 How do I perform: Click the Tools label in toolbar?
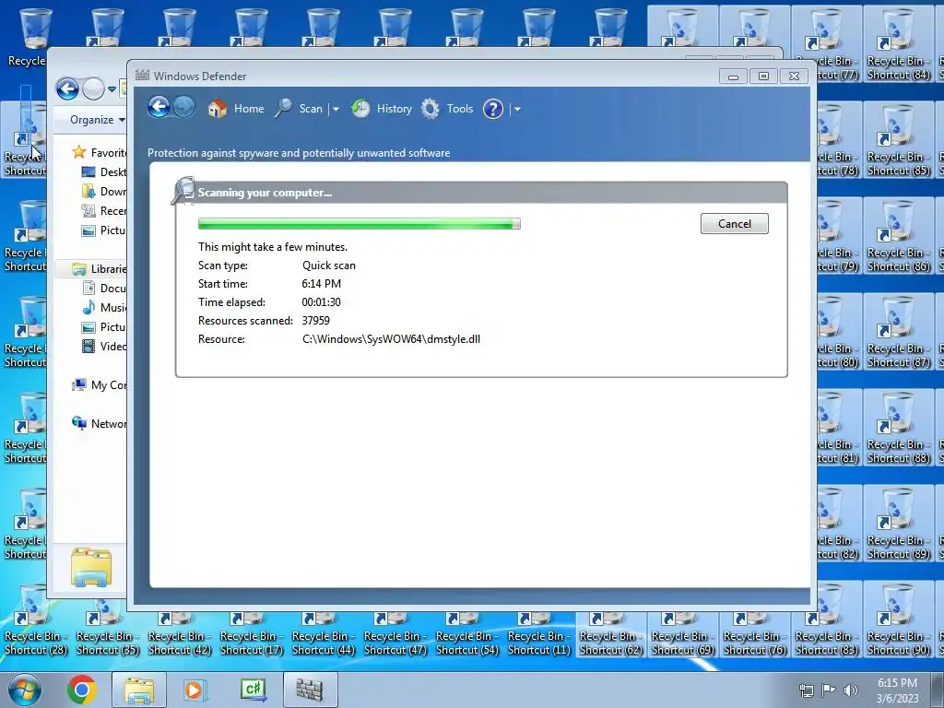(460, 109)
